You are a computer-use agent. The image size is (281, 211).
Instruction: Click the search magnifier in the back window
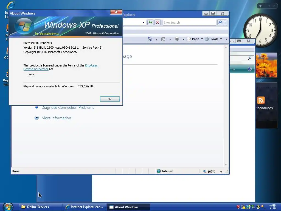click(x=250, y=58)
